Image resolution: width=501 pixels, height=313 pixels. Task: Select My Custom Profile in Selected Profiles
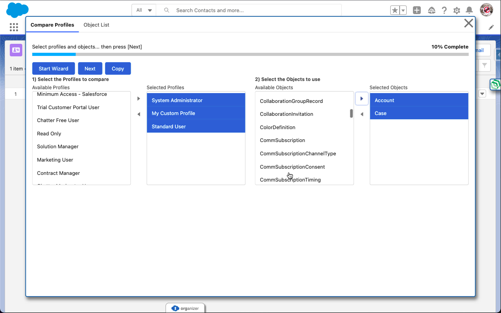point(196,113)
